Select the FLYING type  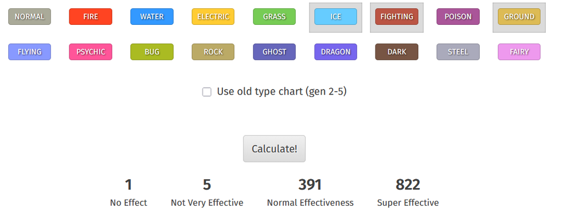[29, 51]
